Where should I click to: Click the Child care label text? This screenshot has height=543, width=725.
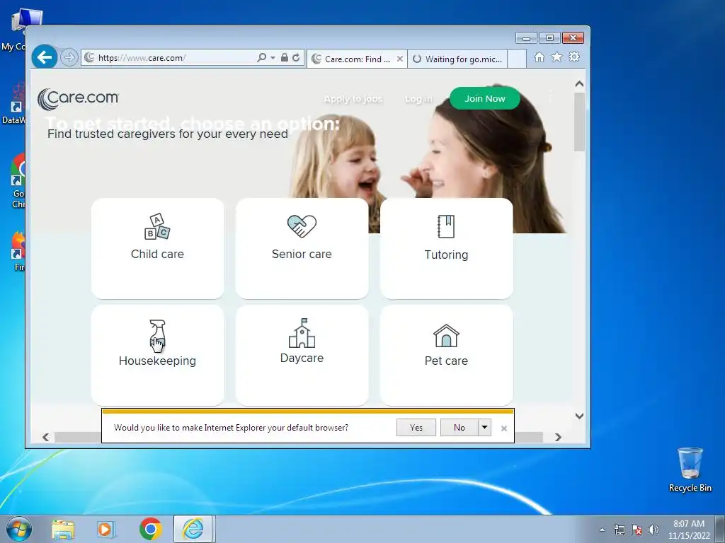pyautogui.click(x=157, y=254)
